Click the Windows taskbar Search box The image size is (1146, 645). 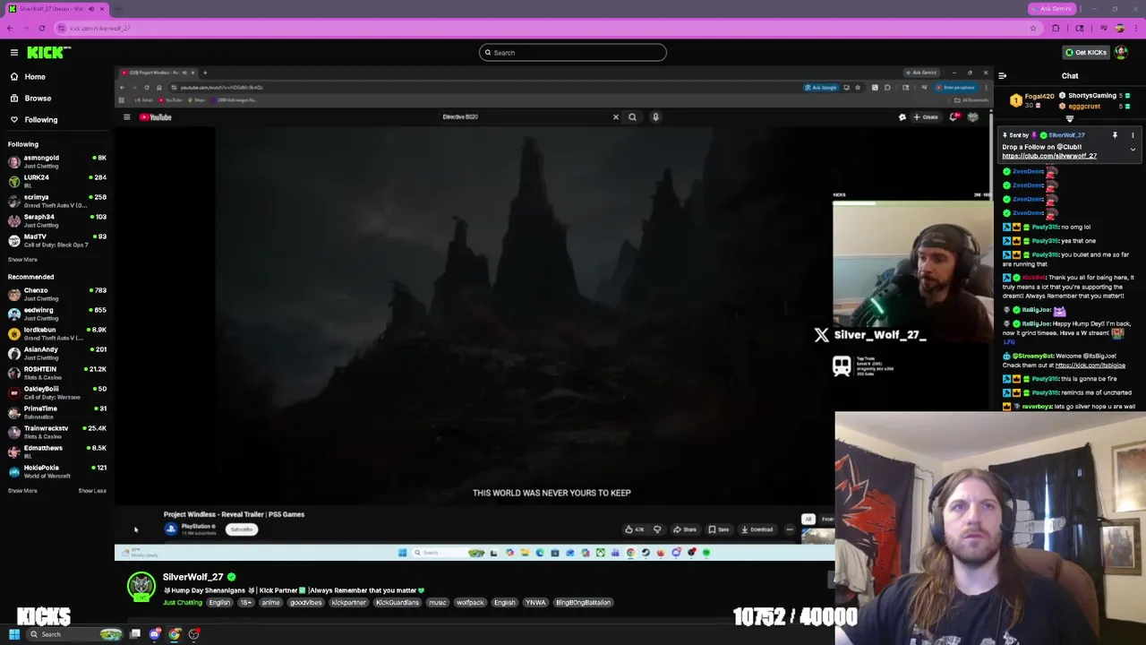73,634
